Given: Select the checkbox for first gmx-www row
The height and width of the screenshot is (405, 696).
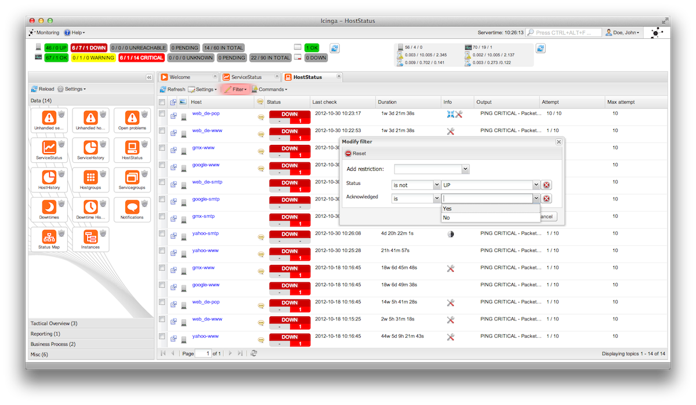Looking at the screenshot, I should tap(162, 148).
